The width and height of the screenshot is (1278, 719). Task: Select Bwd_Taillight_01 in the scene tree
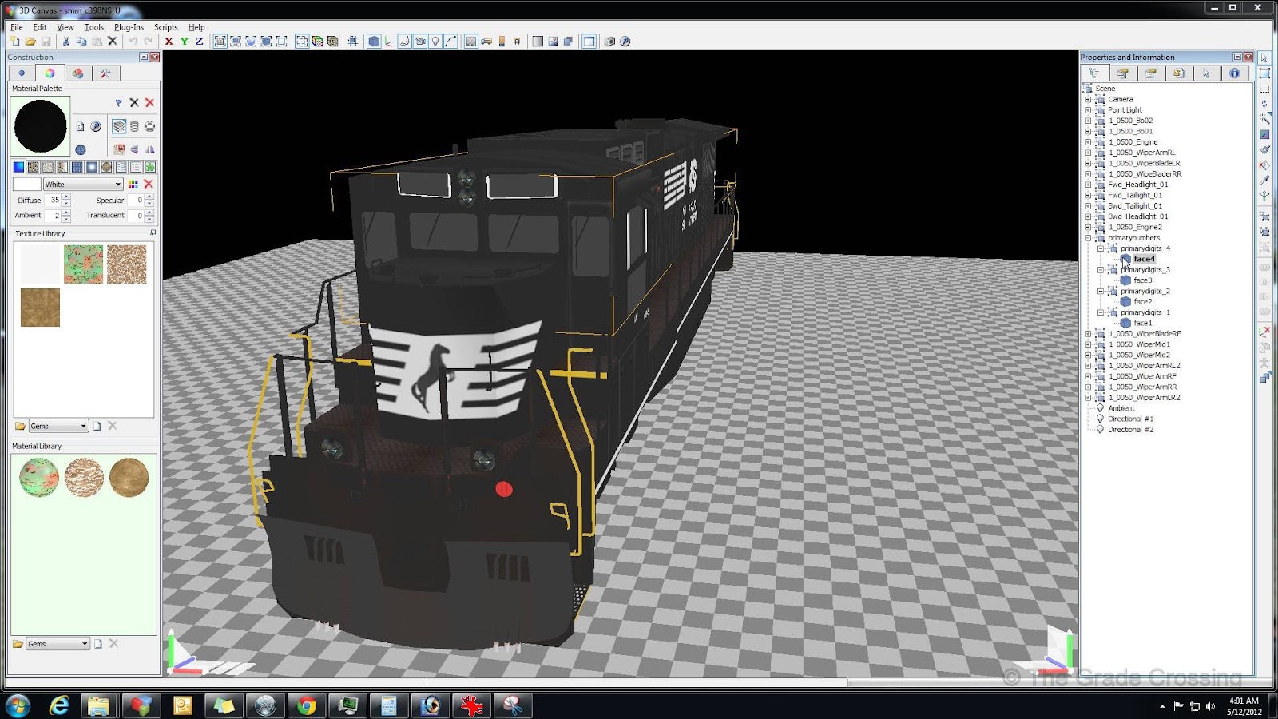1135,206
